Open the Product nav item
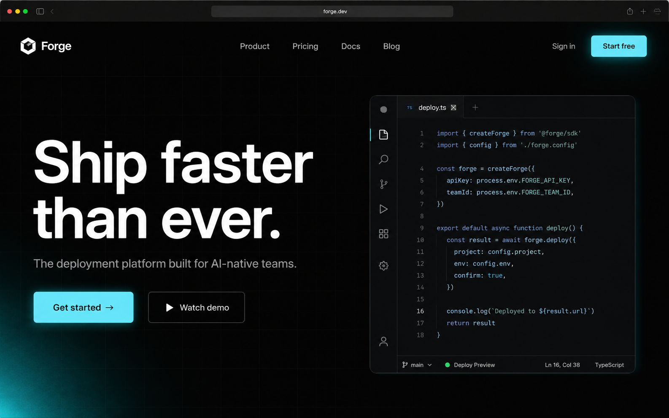The width and height of the screenshot is (669, 418). 255,46
